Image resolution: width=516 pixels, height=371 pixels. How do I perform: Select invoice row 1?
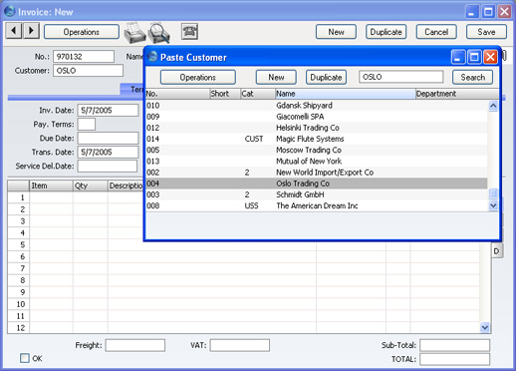pyautogui.click(x=19, y=197)
